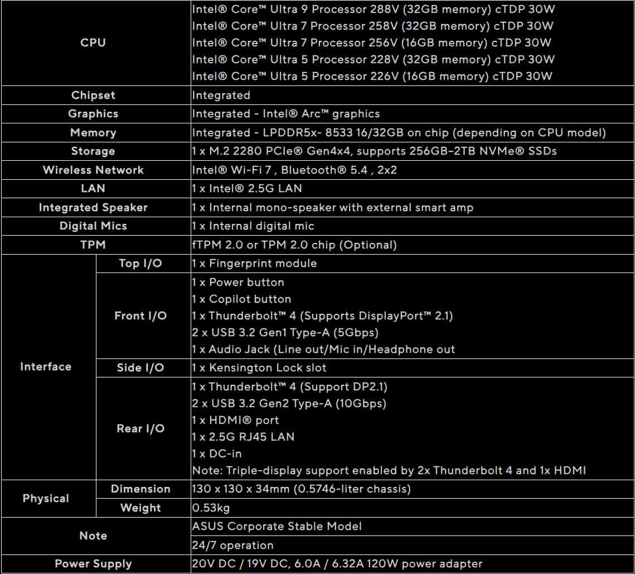
Task: Click '1 x Internal digital mic' value
Action: [x=253, y=226]
